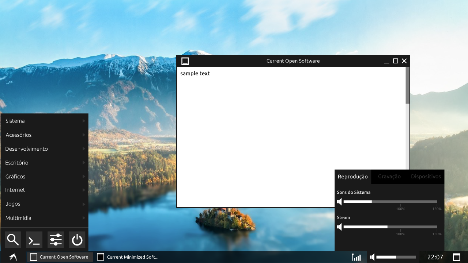
Task: Open the start menu launcher icon
Action: click(13, 257)
